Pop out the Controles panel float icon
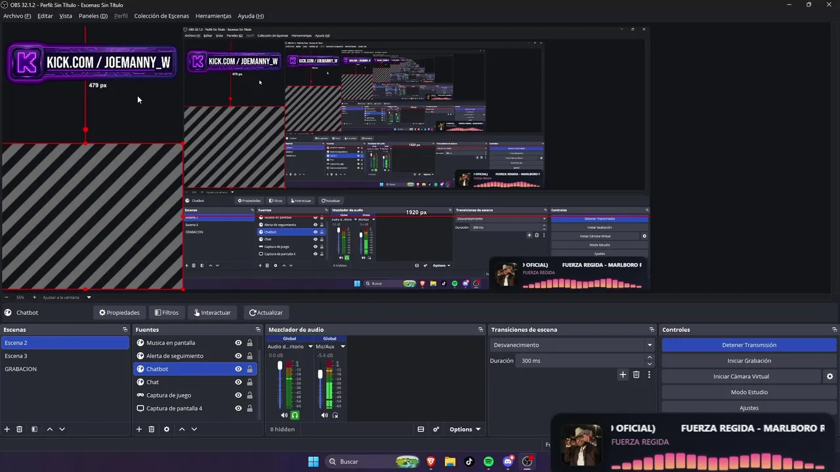The height and width of the screenshot is (472, 840). (835, 330)
